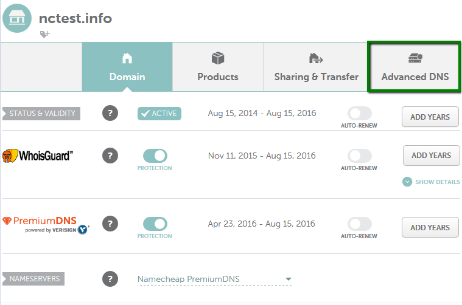The width and height of the screenshot is (462, 305).
Task: Turn off PremiumDNS protection toggle
Action: pos(155,224)
